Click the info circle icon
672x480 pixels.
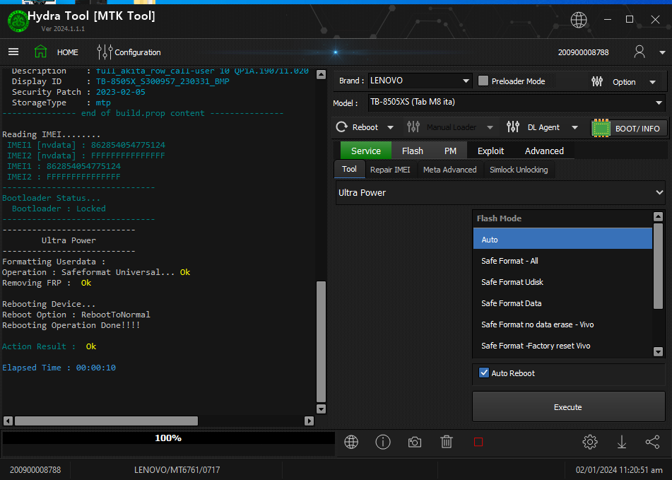[x=383, y=442]
